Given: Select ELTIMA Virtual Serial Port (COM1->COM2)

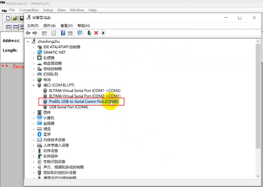Looking at the screenshot, I should click(85, 90).
